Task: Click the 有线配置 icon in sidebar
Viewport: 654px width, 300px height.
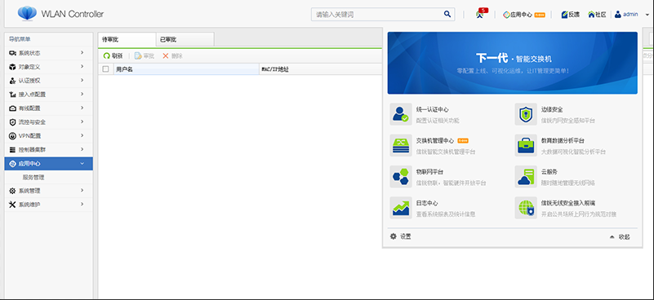Action: tap(12, 108)
